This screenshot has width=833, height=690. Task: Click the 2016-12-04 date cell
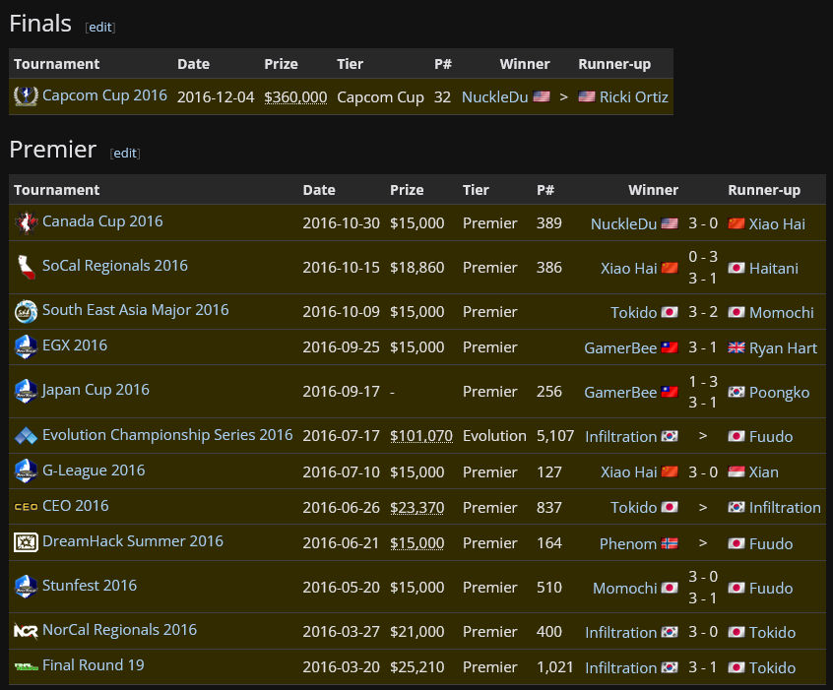pyautogui.click(x=216, y=96)
